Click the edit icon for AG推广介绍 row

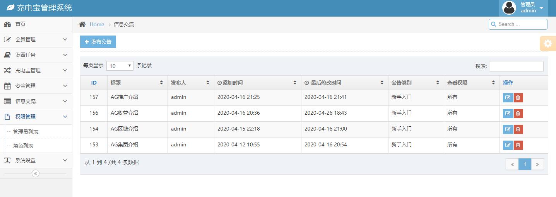click(x=508, y=97)
